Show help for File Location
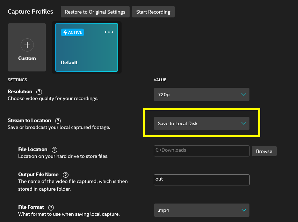Viewport: 298px width, 222px height. 54,150
